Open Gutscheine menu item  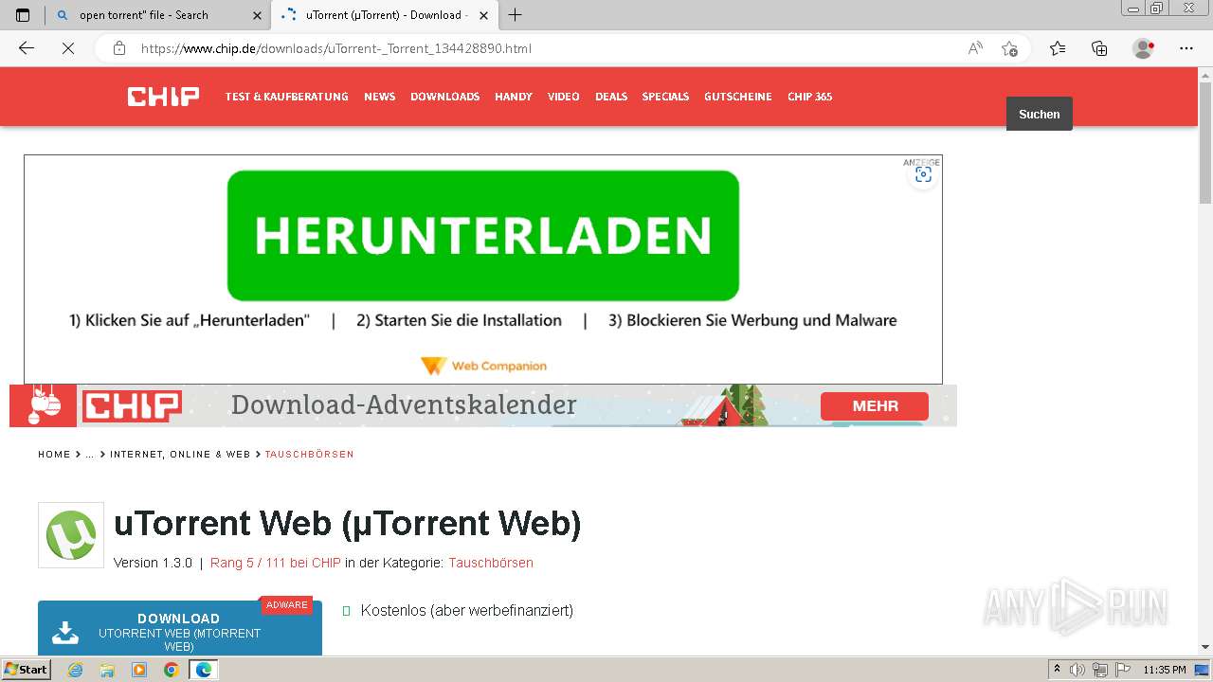[x=737, y=97]
